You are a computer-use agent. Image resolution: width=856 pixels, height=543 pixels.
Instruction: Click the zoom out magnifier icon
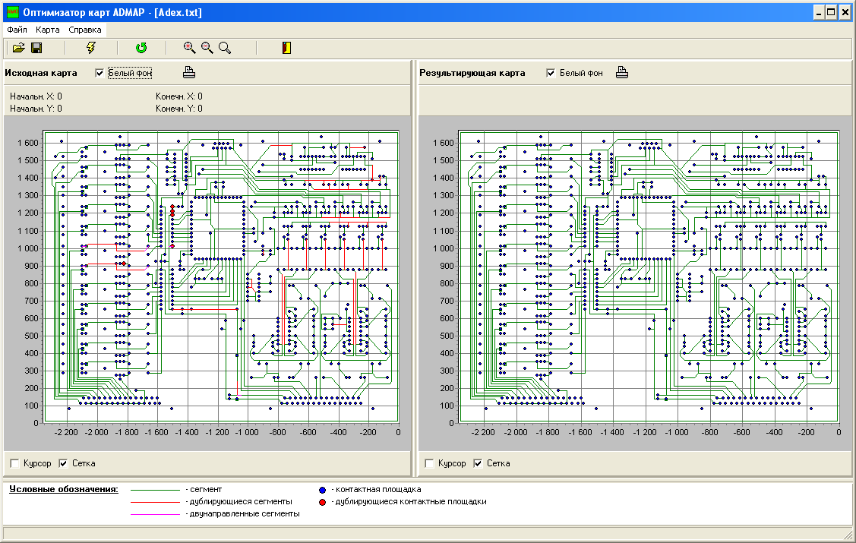click(207, 48)
